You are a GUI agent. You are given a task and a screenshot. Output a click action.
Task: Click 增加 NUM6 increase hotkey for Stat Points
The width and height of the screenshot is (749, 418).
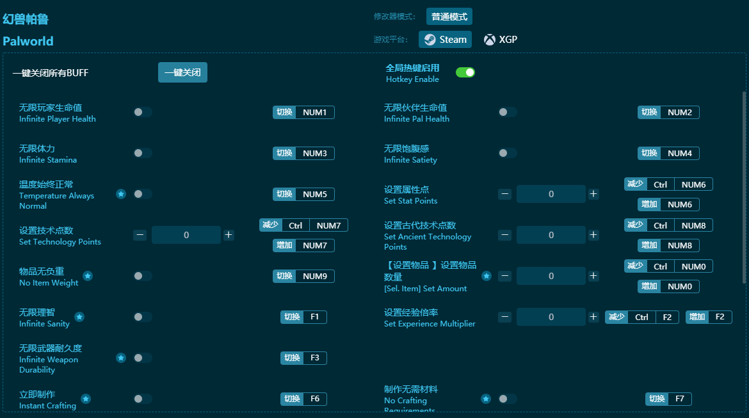click(668, 204)
